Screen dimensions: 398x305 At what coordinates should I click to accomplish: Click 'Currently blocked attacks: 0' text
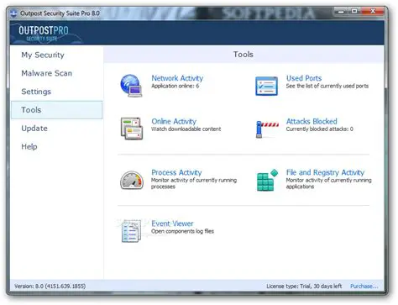point(319,129)
